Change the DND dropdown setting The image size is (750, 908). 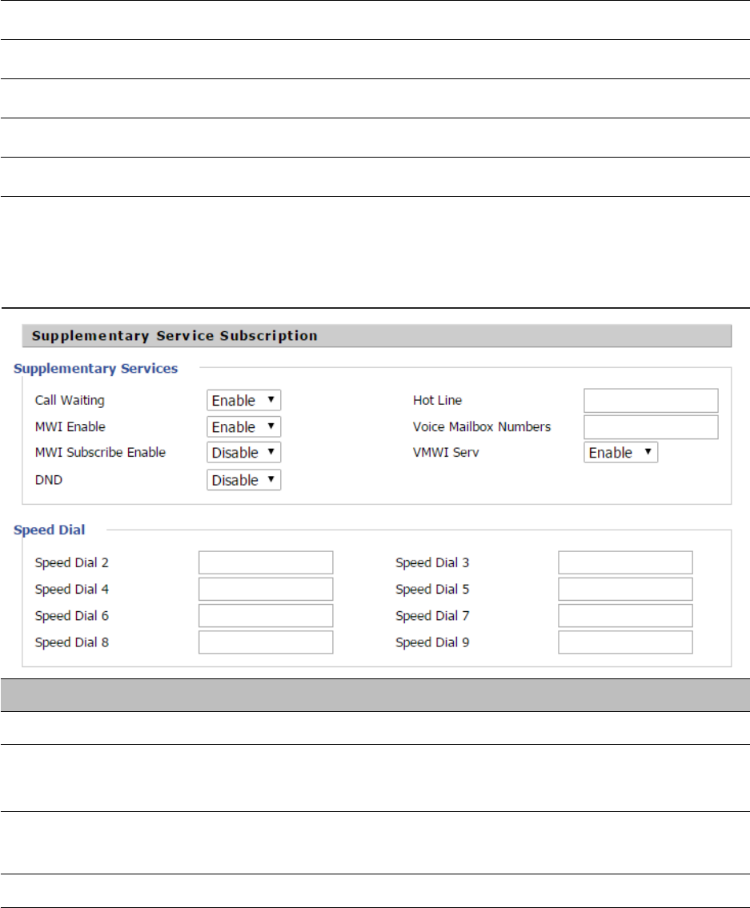pyautogui.click(x=243, y=480)
